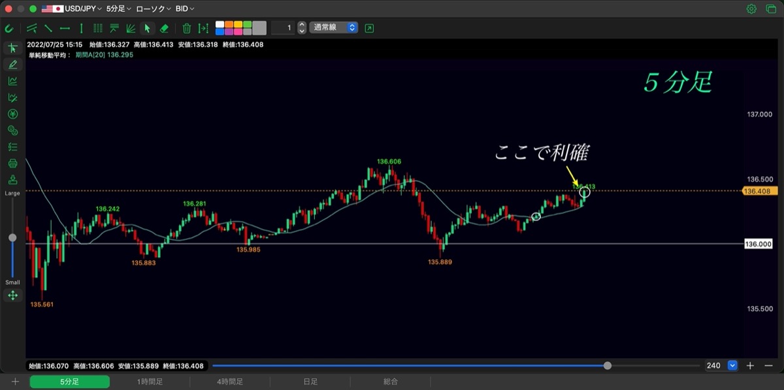This screenshot has width=784, height=390.
Task: Select the eraser tool
Action: [x=164, y=28]
